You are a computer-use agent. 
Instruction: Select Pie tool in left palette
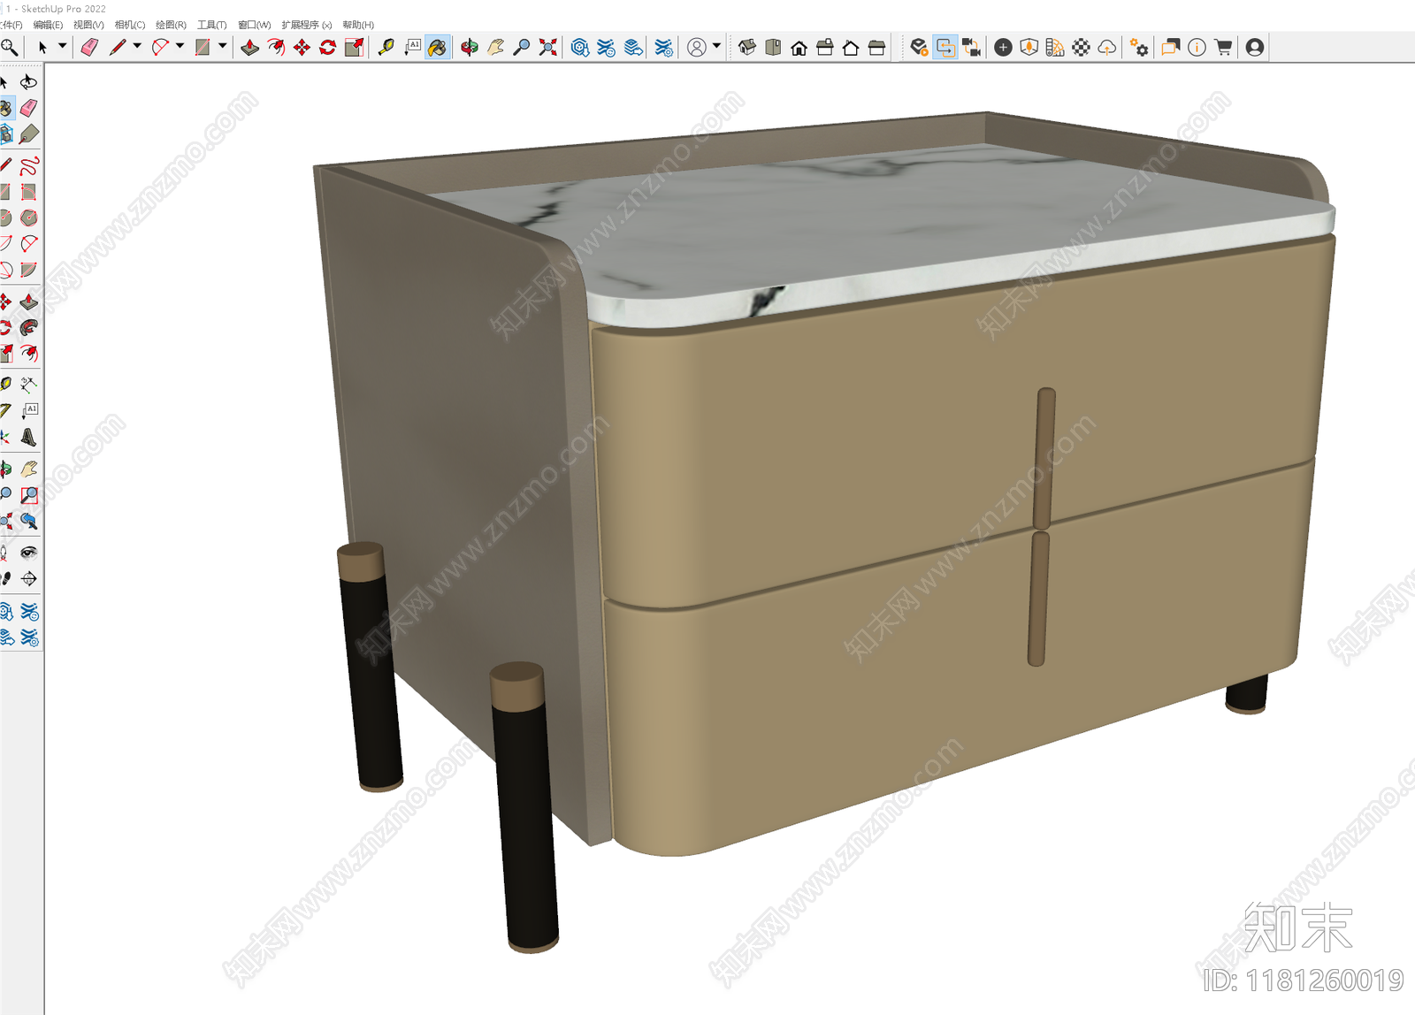pos(29,270)
